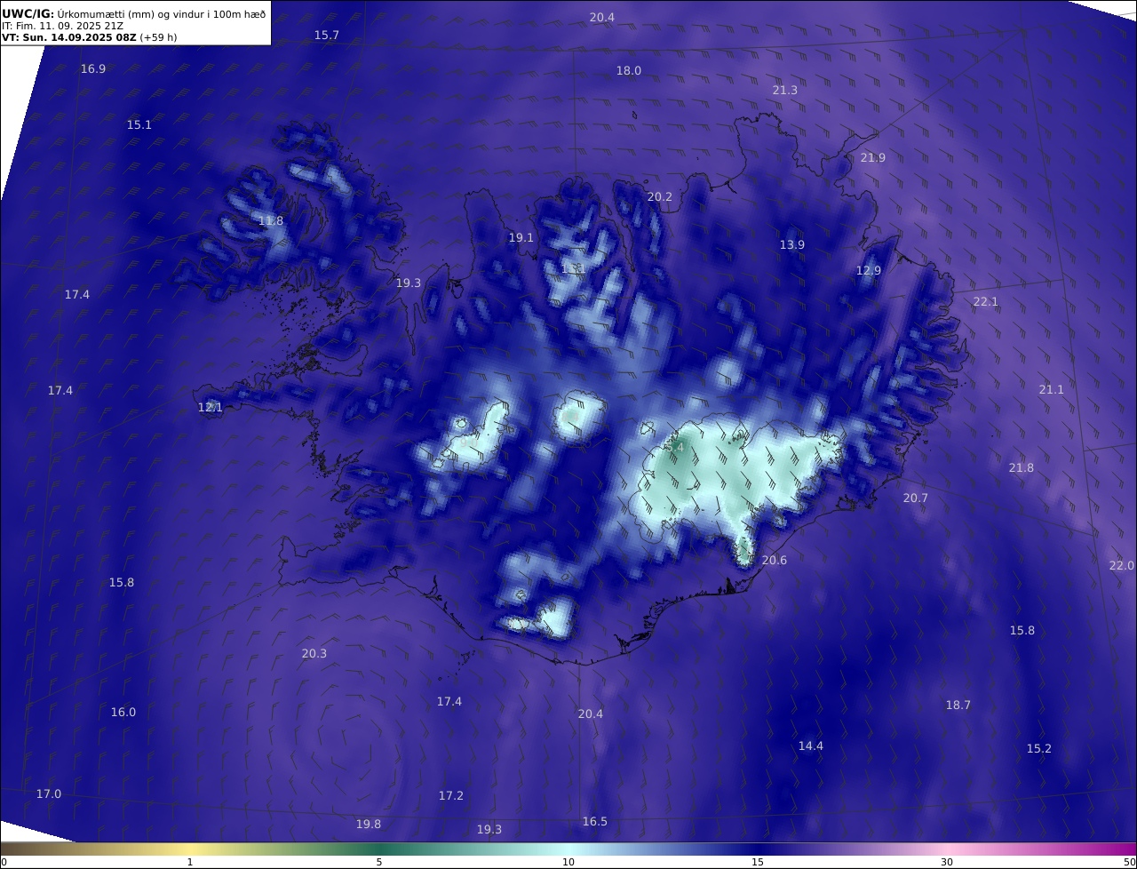Click the map value 21.1
Viewport: 1137px width, 869px height.
[1052, 389]
